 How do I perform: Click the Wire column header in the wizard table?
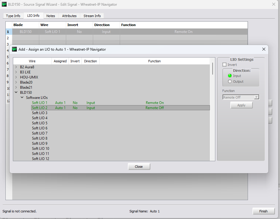[52, 25]
